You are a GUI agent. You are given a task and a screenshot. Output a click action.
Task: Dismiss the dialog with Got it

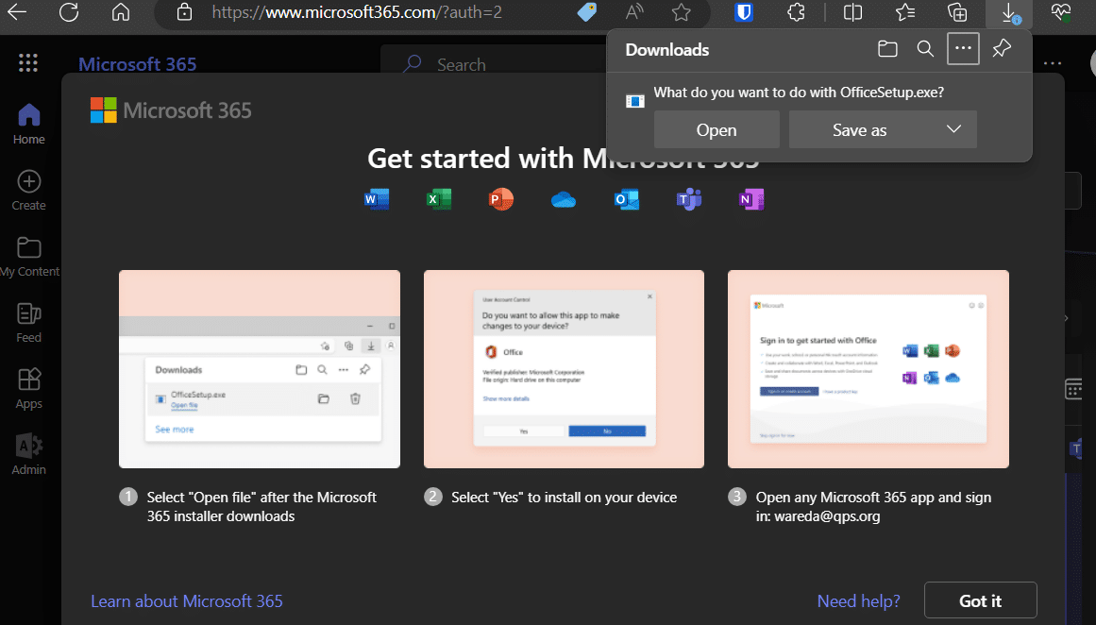coord(981,600)
